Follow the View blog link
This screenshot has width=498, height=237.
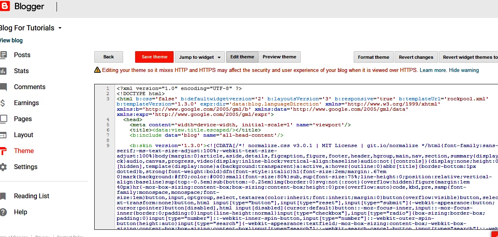pos(11,40)
